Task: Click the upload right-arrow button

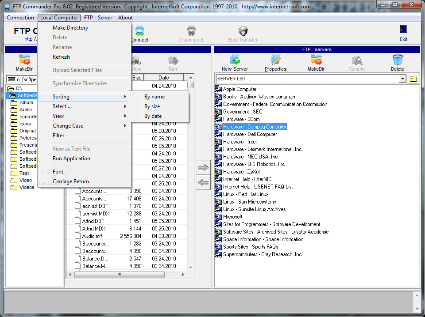Action: point(203,168)
